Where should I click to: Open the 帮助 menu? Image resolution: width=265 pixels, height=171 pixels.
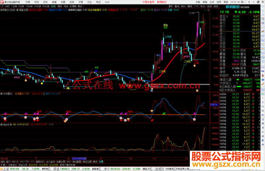226,2
